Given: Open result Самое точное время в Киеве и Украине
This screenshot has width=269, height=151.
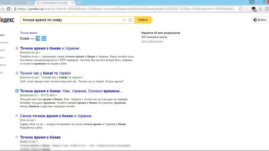Looking at the screenshot, I should (55, 116).
